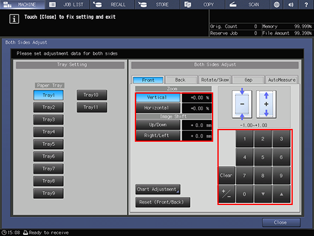Select Tray7 paper tray

point(49,168)
